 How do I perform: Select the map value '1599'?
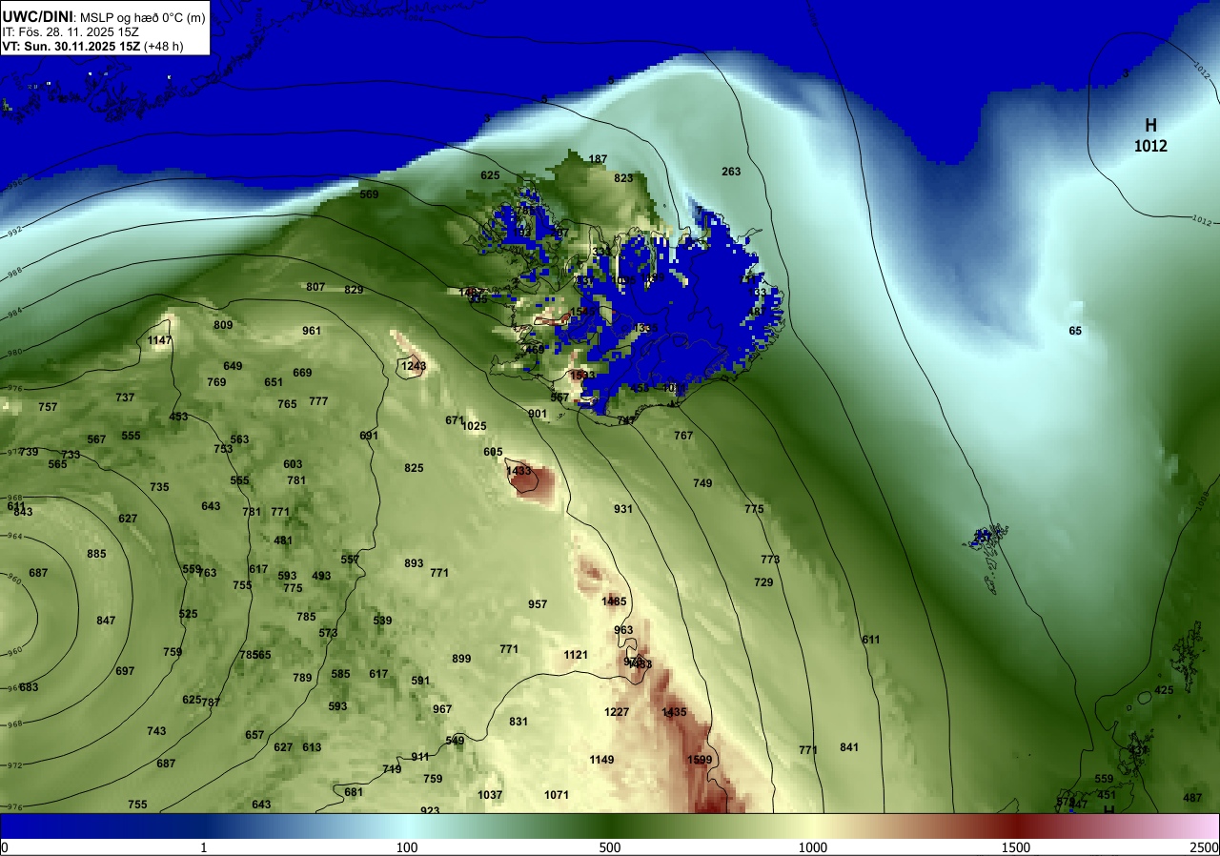pos(700,760)
